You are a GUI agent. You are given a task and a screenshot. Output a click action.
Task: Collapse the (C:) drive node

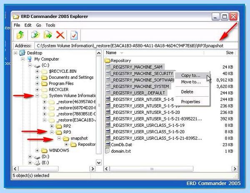pyautogui.click(x=30, y=65)
